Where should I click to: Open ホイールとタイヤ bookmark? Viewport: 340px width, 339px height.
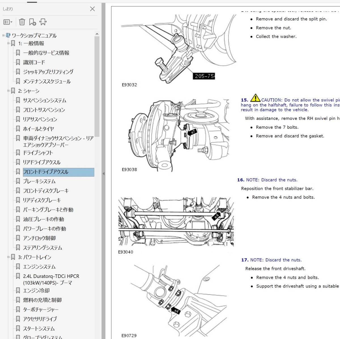[39, 129]
